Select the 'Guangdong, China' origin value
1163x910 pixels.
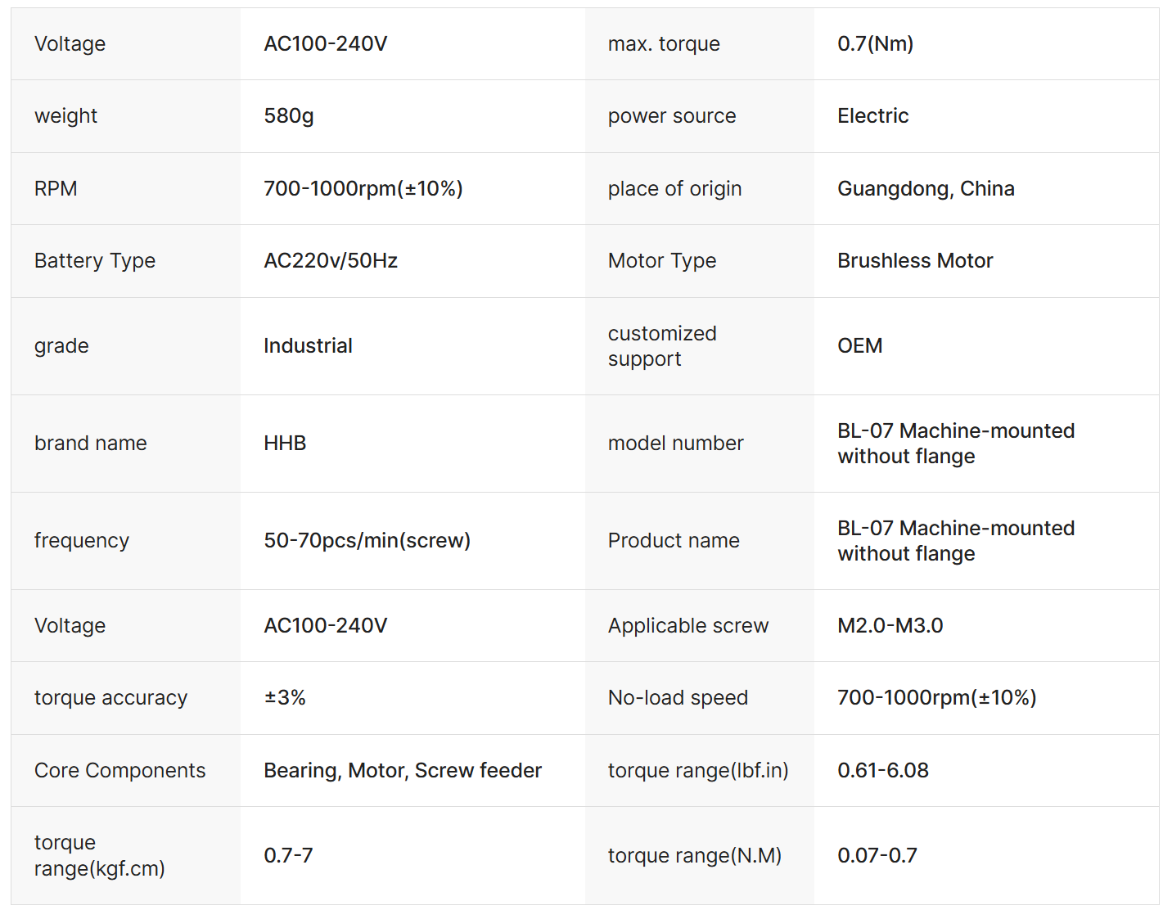[925, 189]
